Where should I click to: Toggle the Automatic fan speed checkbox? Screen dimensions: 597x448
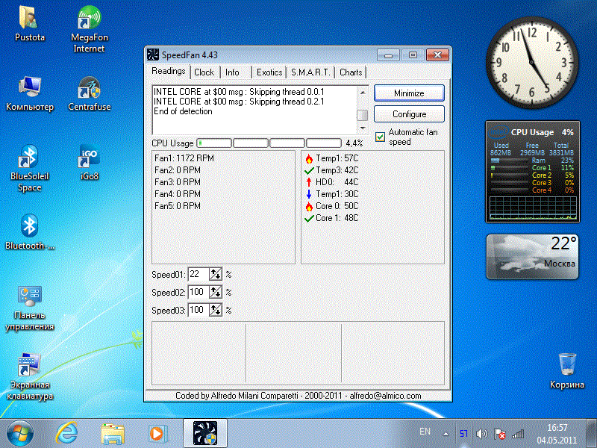coord(381,137)
